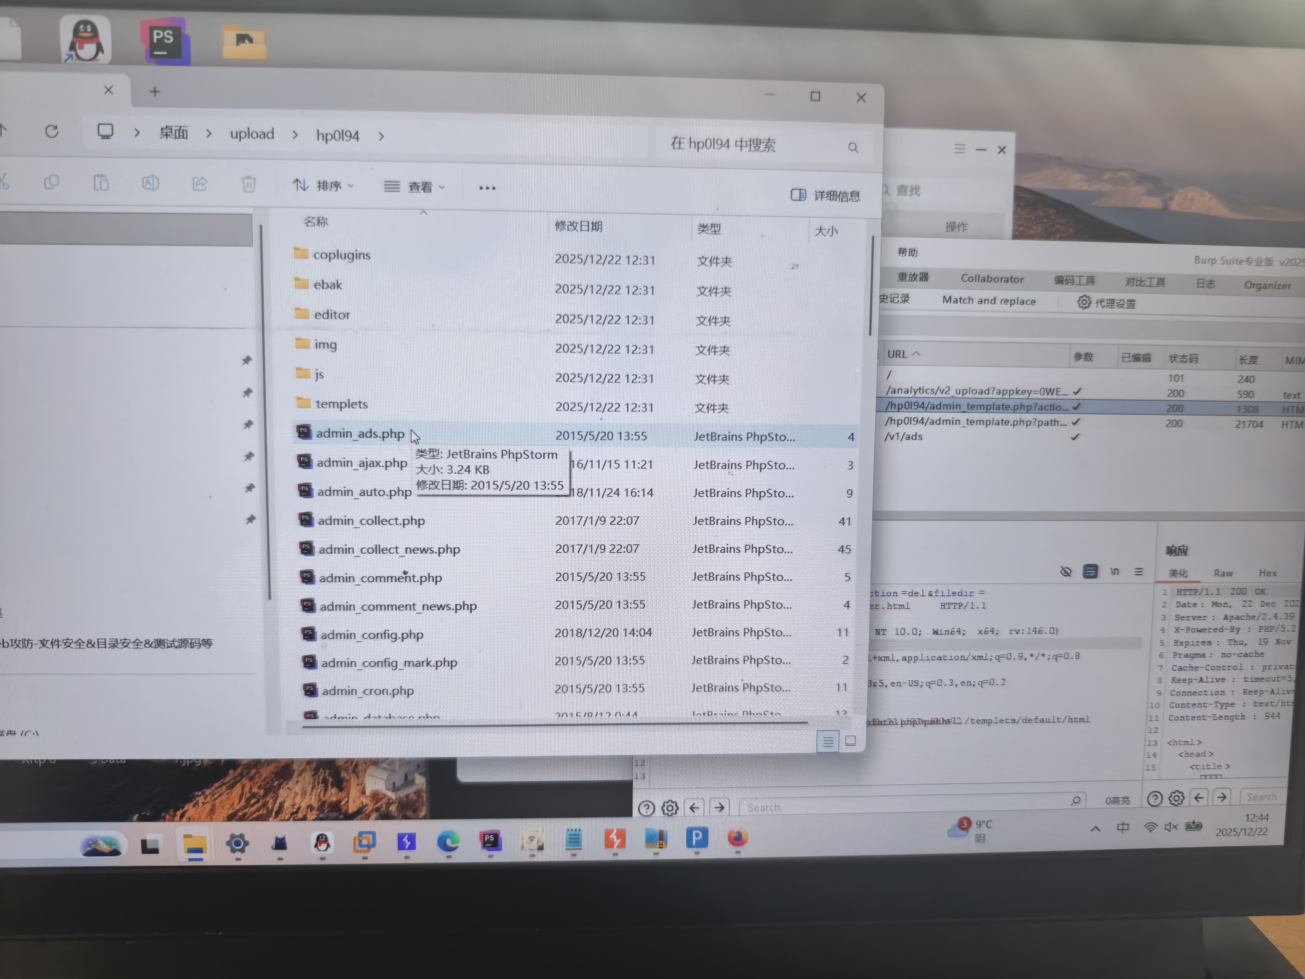Open the Collaborator tab in Burp
Screen dimensions: 1305x979
tap(992, 279)
